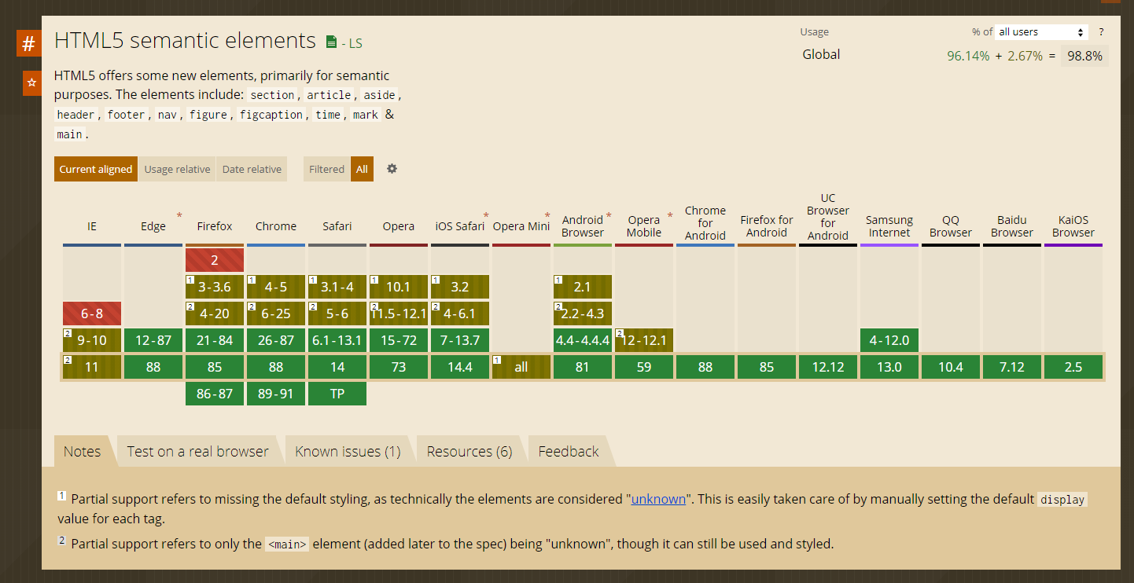Open the Test on a real browser tab
The image size is (1134, 583).
click(x=197, y=451)
